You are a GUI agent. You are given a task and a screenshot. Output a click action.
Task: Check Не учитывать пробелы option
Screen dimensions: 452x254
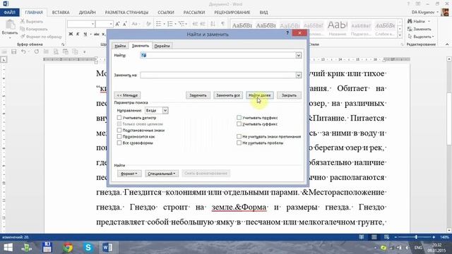[239, 143]
